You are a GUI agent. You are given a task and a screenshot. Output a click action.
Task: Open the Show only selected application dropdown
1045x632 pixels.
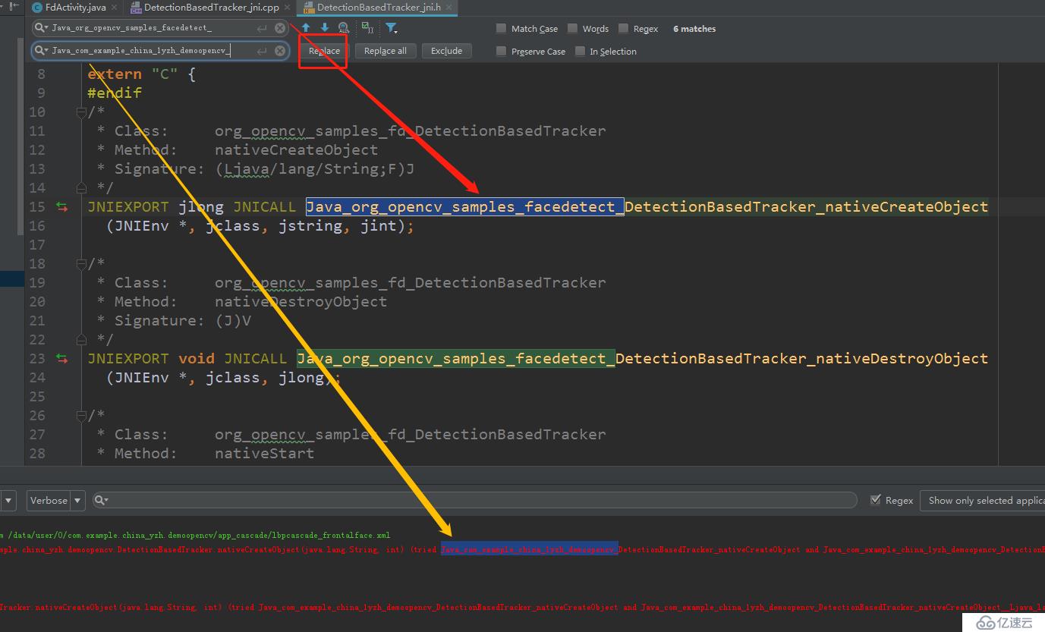click(x=983, y=500)
